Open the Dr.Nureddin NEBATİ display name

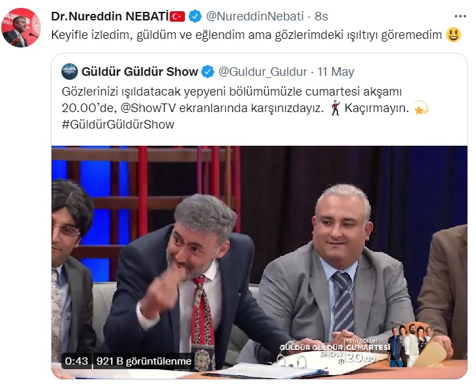point(110,16)
